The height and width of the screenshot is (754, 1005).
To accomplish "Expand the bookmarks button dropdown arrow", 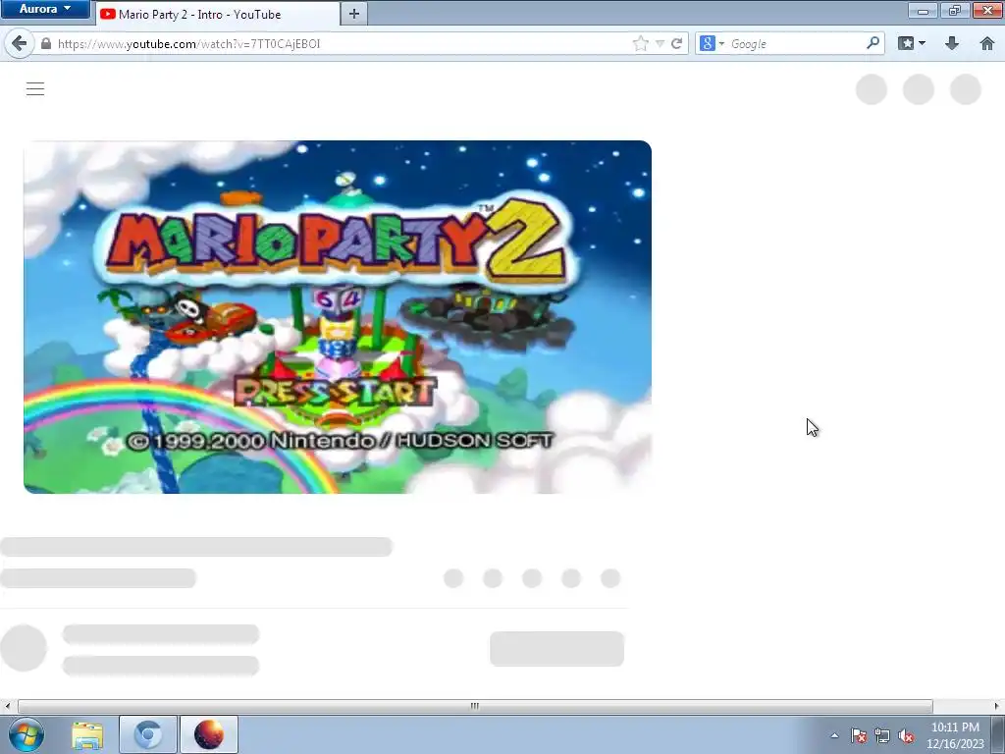I will (x=923, y=43).
